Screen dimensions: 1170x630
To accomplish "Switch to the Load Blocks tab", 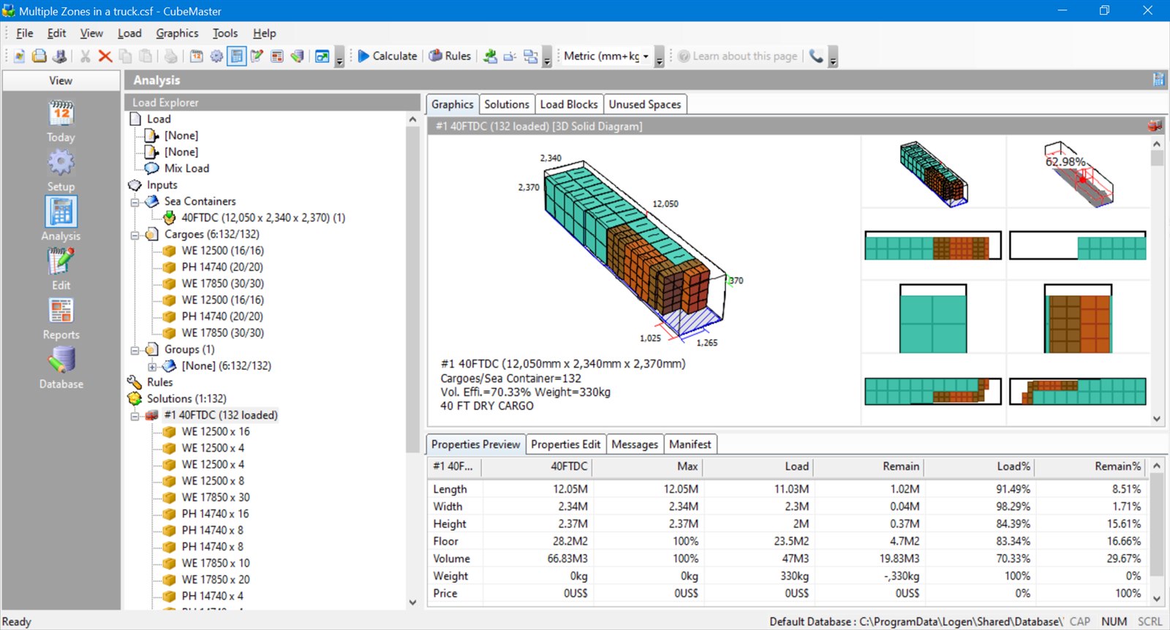I will tap(569, 105).
